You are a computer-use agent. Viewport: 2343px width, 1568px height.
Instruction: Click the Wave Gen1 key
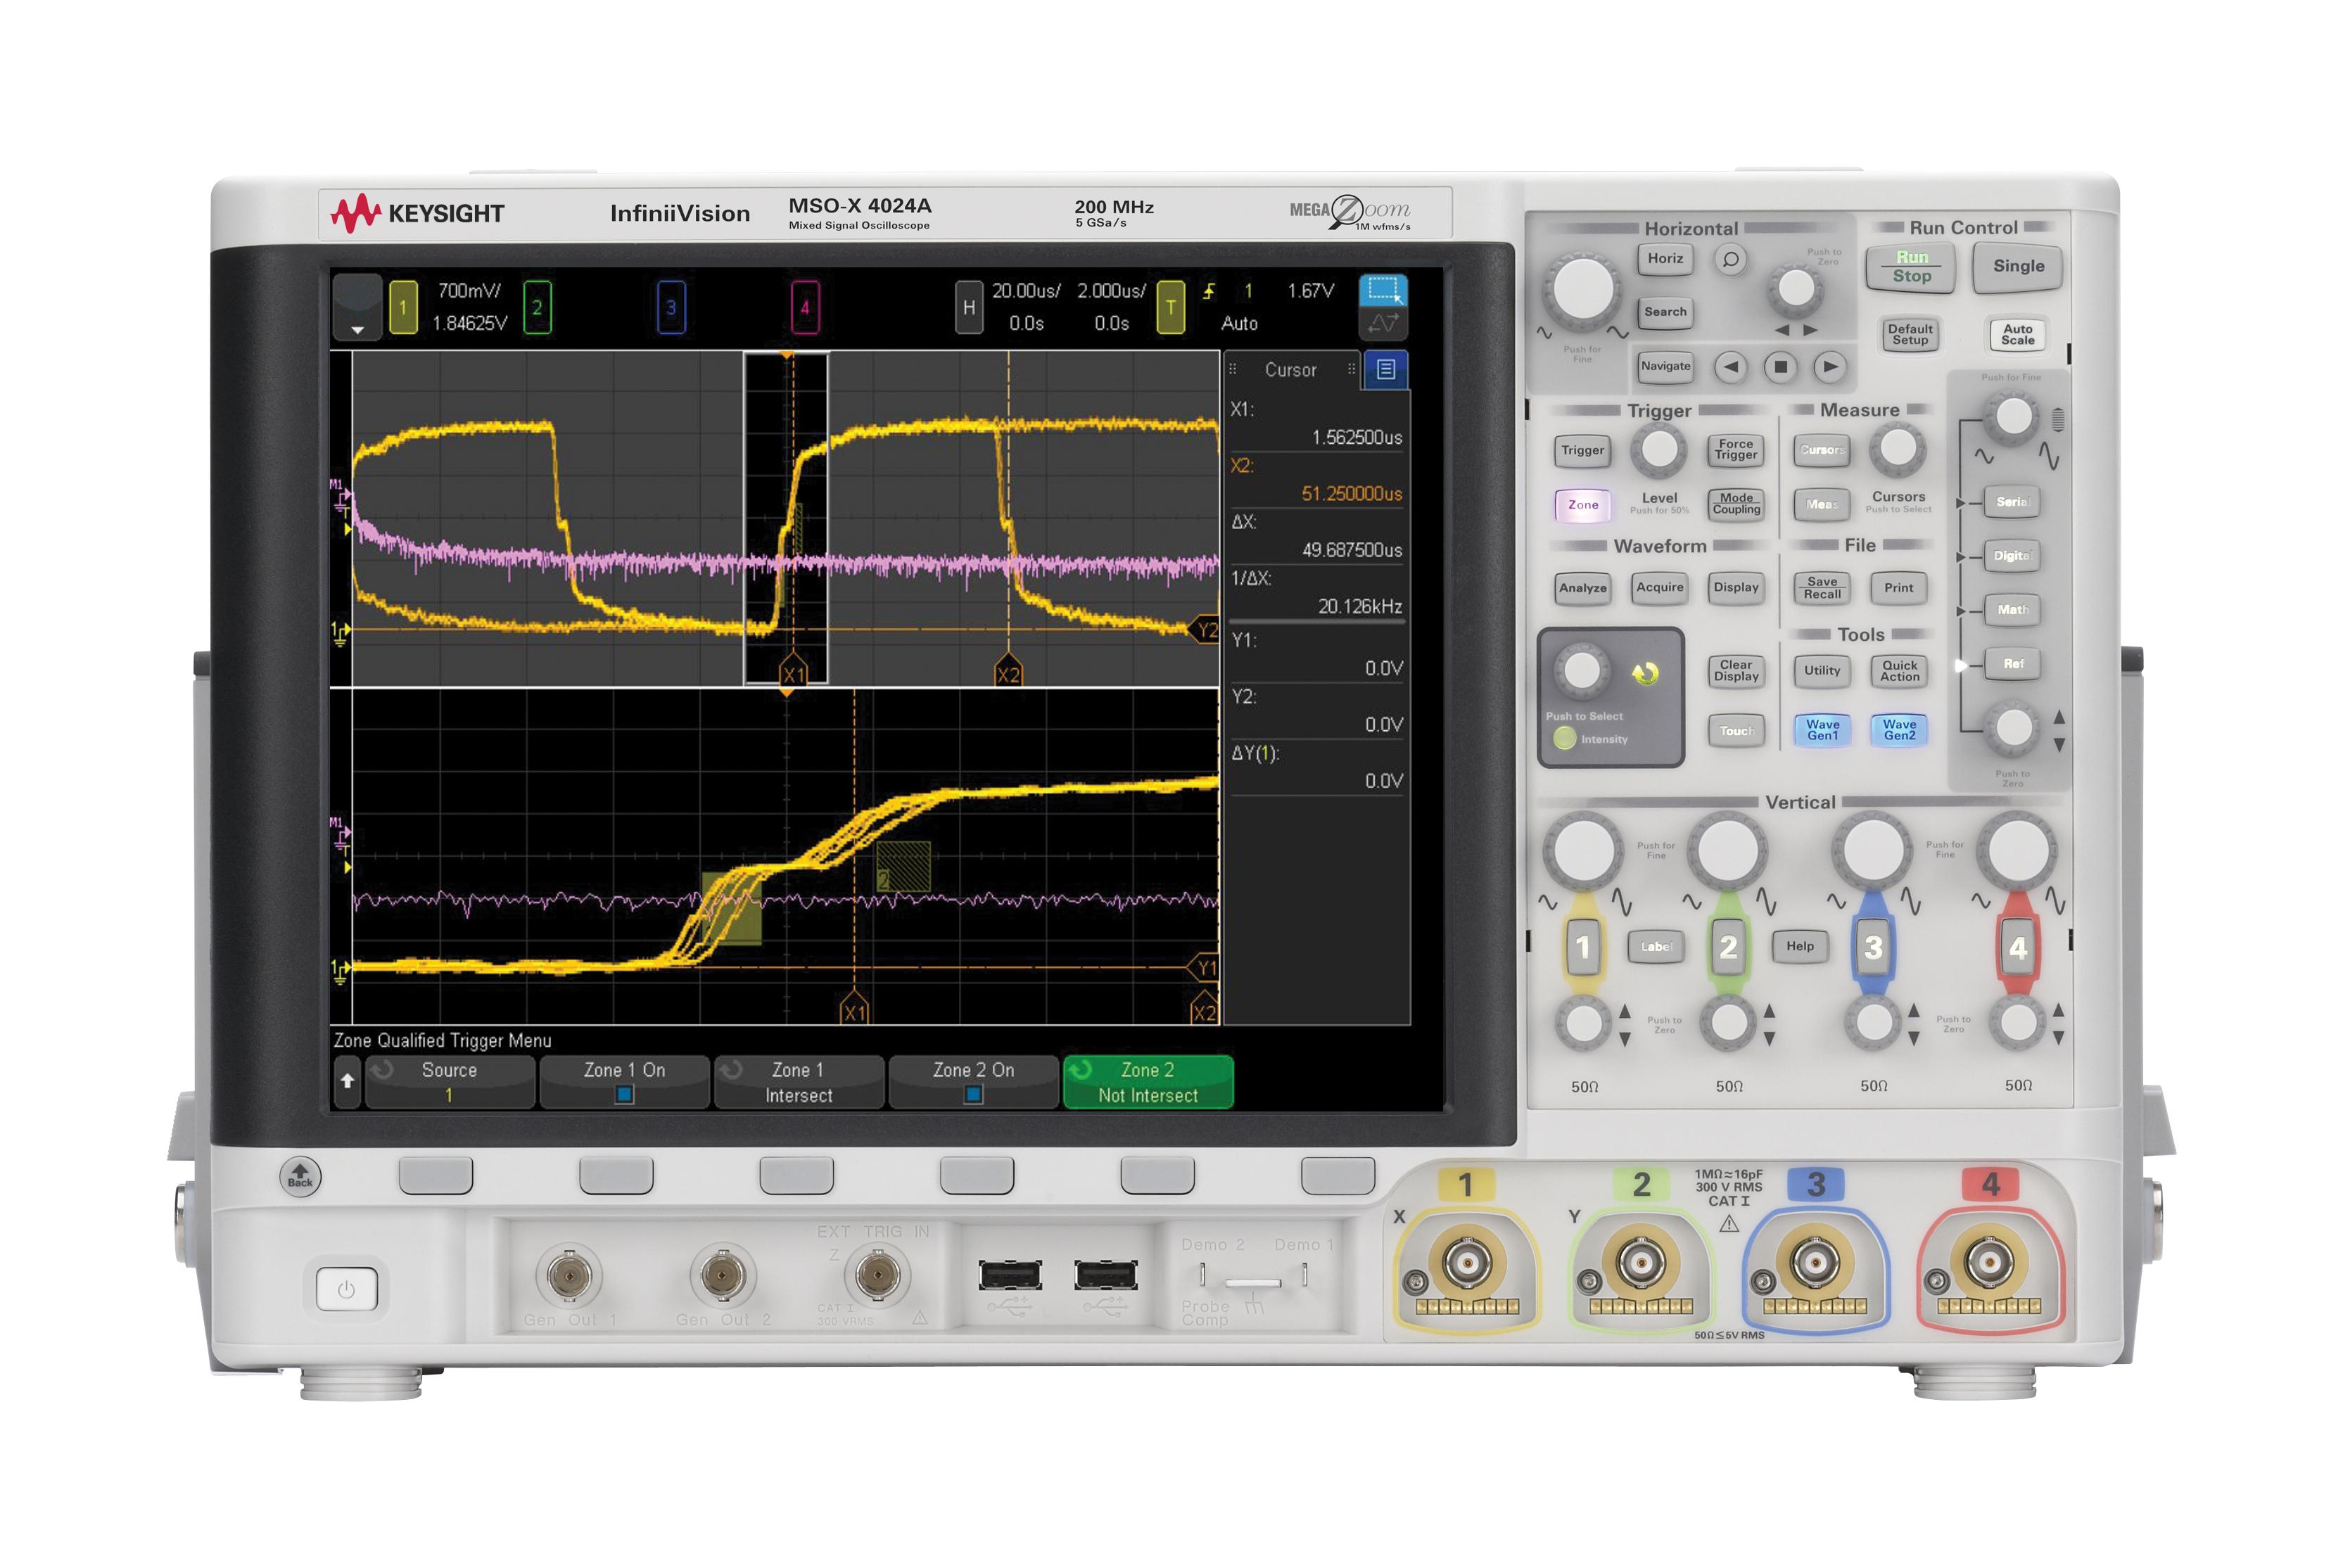(x=1822, y=730)
